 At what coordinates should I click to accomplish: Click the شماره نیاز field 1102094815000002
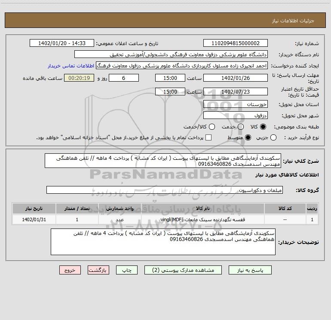tap(236, 43)
